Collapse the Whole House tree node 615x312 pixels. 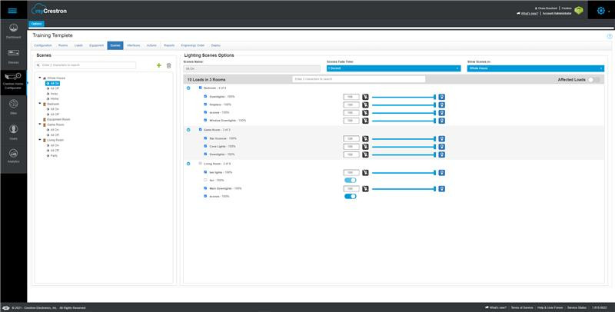[40, 78]
